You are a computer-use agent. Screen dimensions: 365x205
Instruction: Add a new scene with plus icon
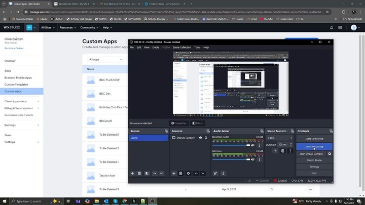point(132,174)
